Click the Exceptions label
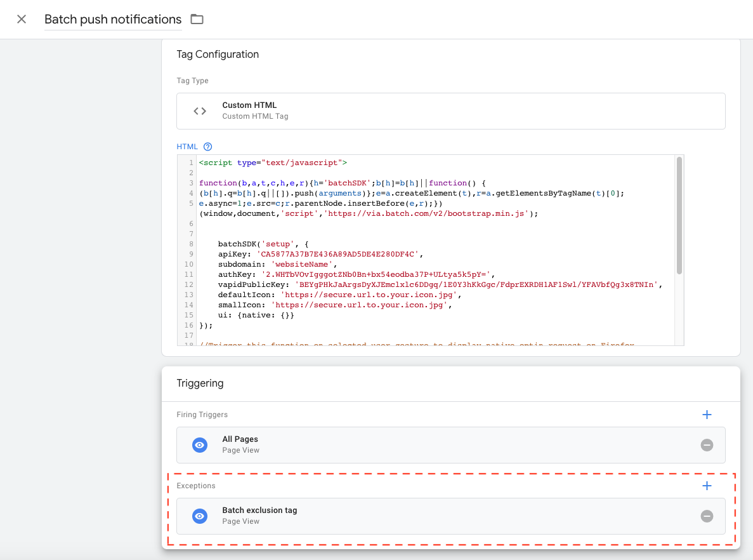 (x=195, y=486)
